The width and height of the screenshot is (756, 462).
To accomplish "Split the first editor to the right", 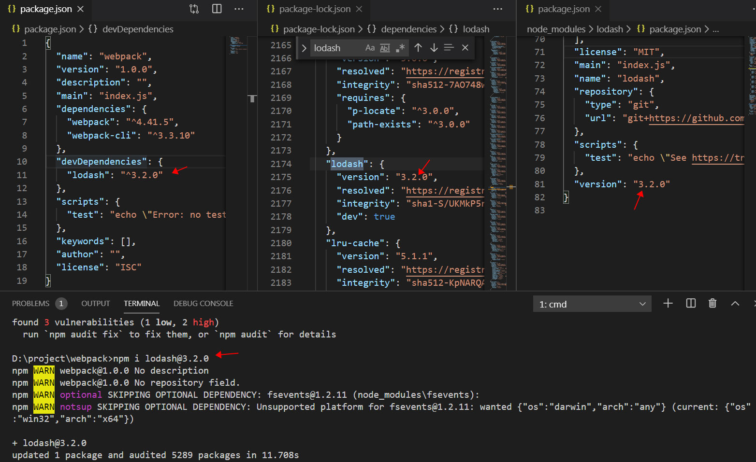I will (217, 9).
